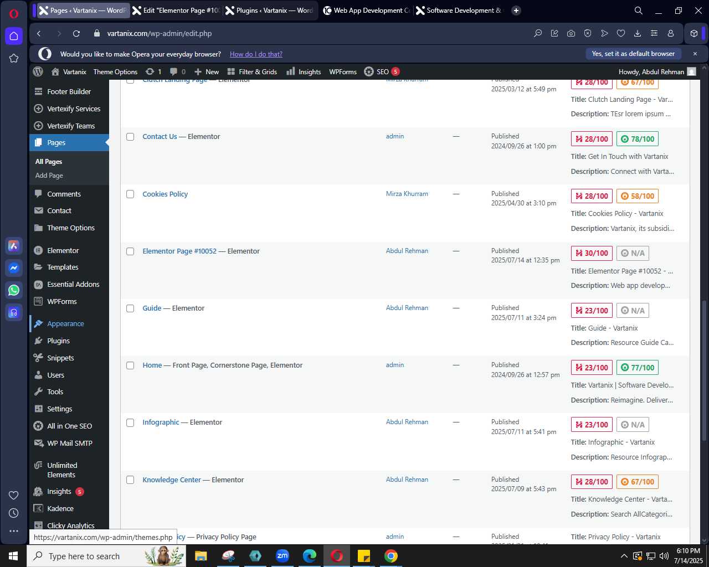Image resolution: width=709 pixels, height=567 pixels.
Task: Click the heart icon in address bar
Action: coord(621,33)
